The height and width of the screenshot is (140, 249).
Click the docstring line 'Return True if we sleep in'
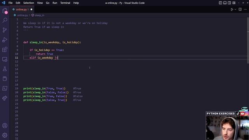[44, 27]
